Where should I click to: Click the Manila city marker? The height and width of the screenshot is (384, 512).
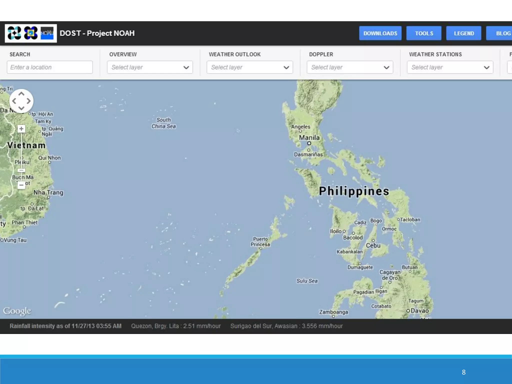point(309,143)
